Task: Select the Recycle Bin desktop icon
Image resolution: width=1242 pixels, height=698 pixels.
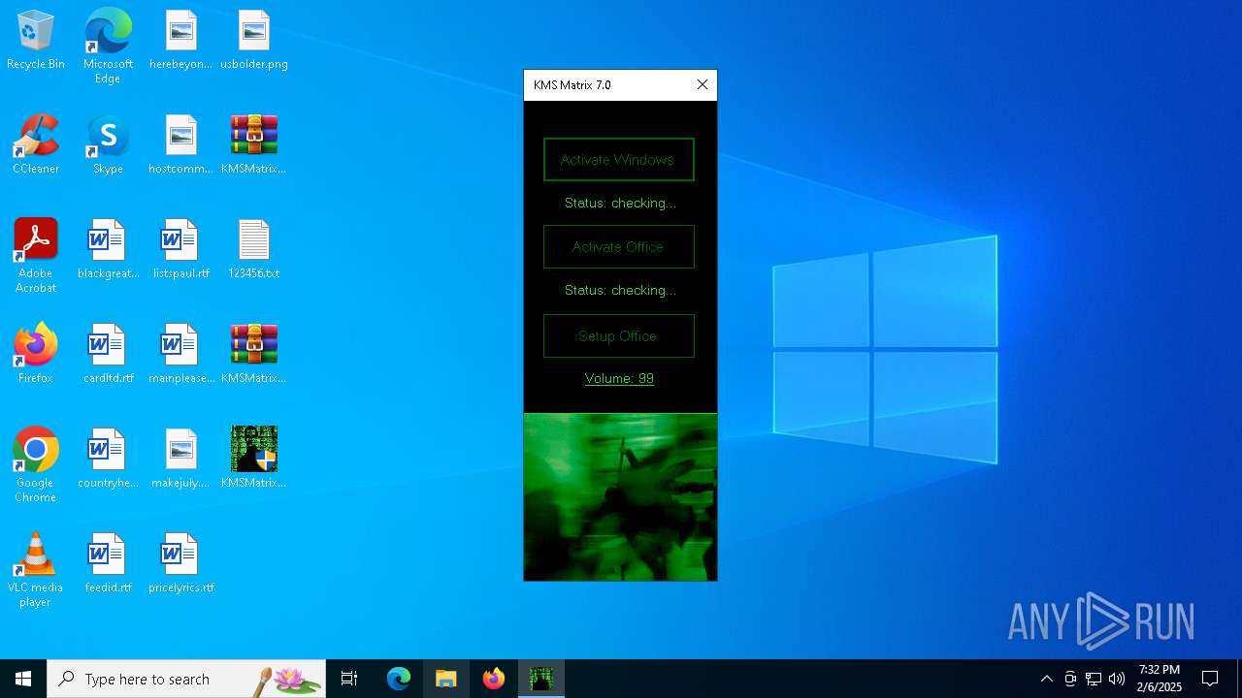Action: click(36, 42)
